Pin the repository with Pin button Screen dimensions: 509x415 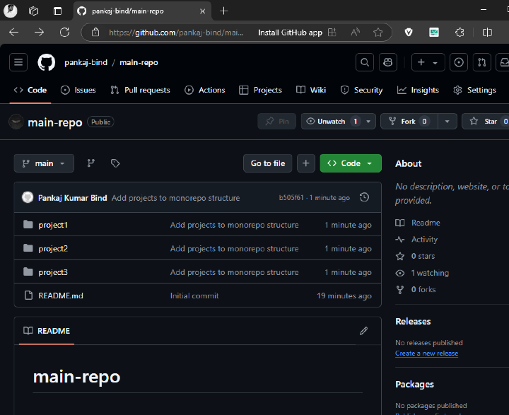(x=276, y=121)
